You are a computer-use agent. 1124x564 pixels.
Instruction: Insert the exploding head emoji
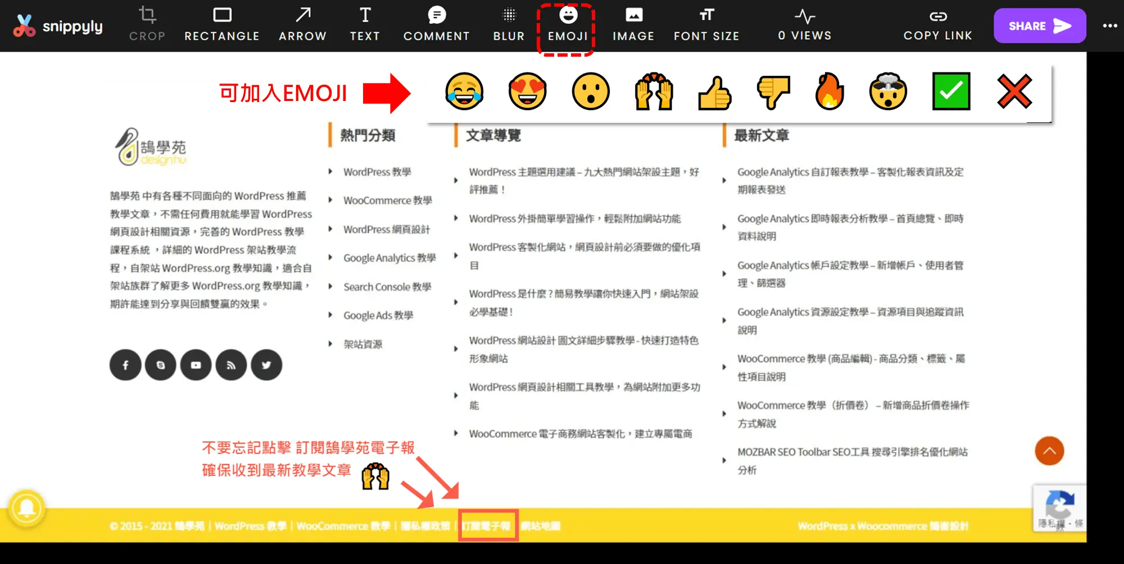(888, 91)
